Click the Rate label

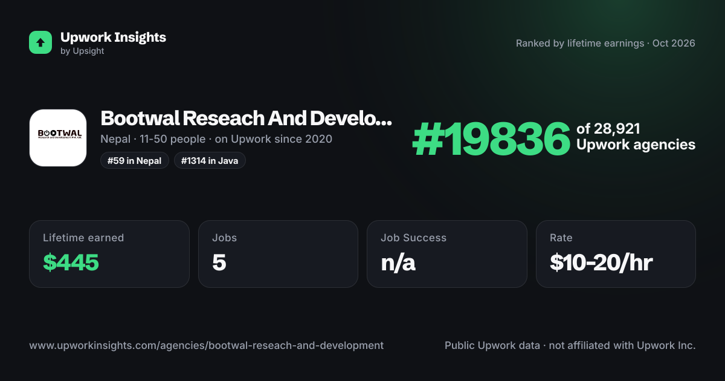(561, 238)
